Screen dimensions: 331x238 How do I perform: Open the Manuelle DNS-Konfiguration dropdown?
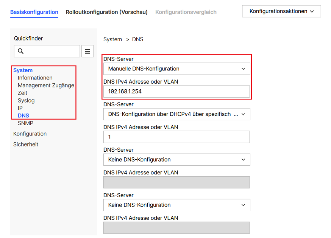tap(176, 69)
